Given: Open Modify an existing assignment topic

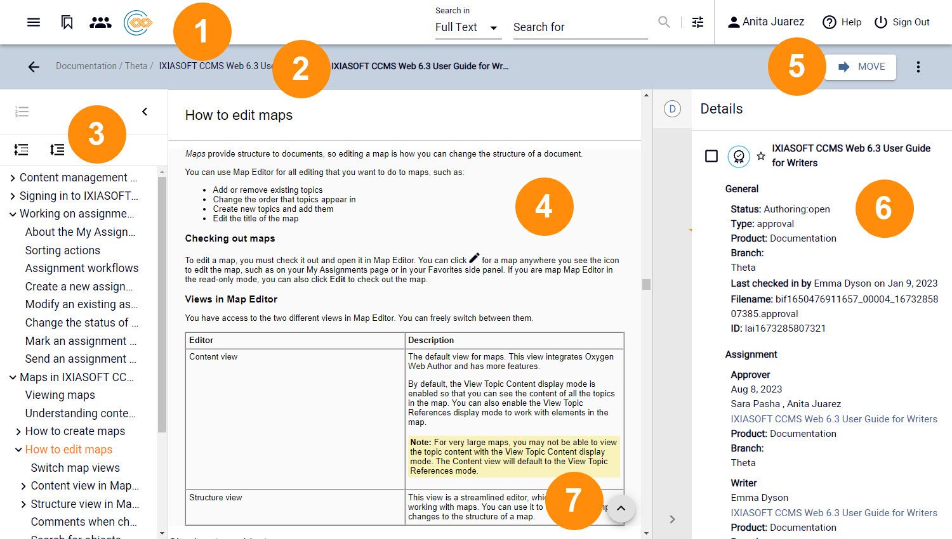Looking at the screenshot, I should (81, 304).
